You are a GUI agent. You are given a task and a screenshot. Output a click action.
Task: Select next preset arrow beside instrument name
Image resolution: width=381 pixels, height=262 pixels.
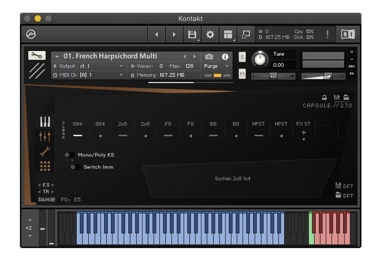point(195,57)
